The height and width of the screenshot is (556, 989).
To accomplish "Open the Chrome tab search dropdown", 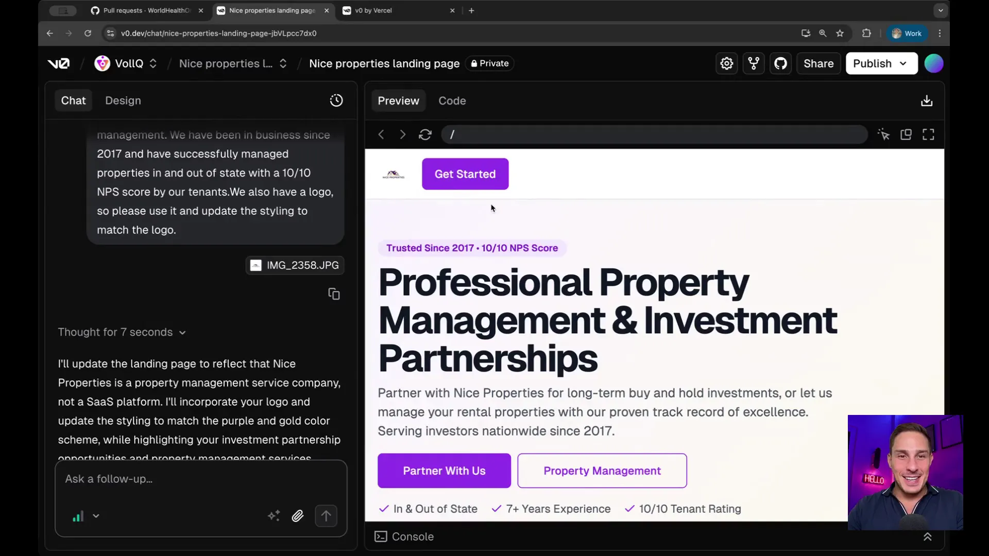I will [x=941, y=10].
